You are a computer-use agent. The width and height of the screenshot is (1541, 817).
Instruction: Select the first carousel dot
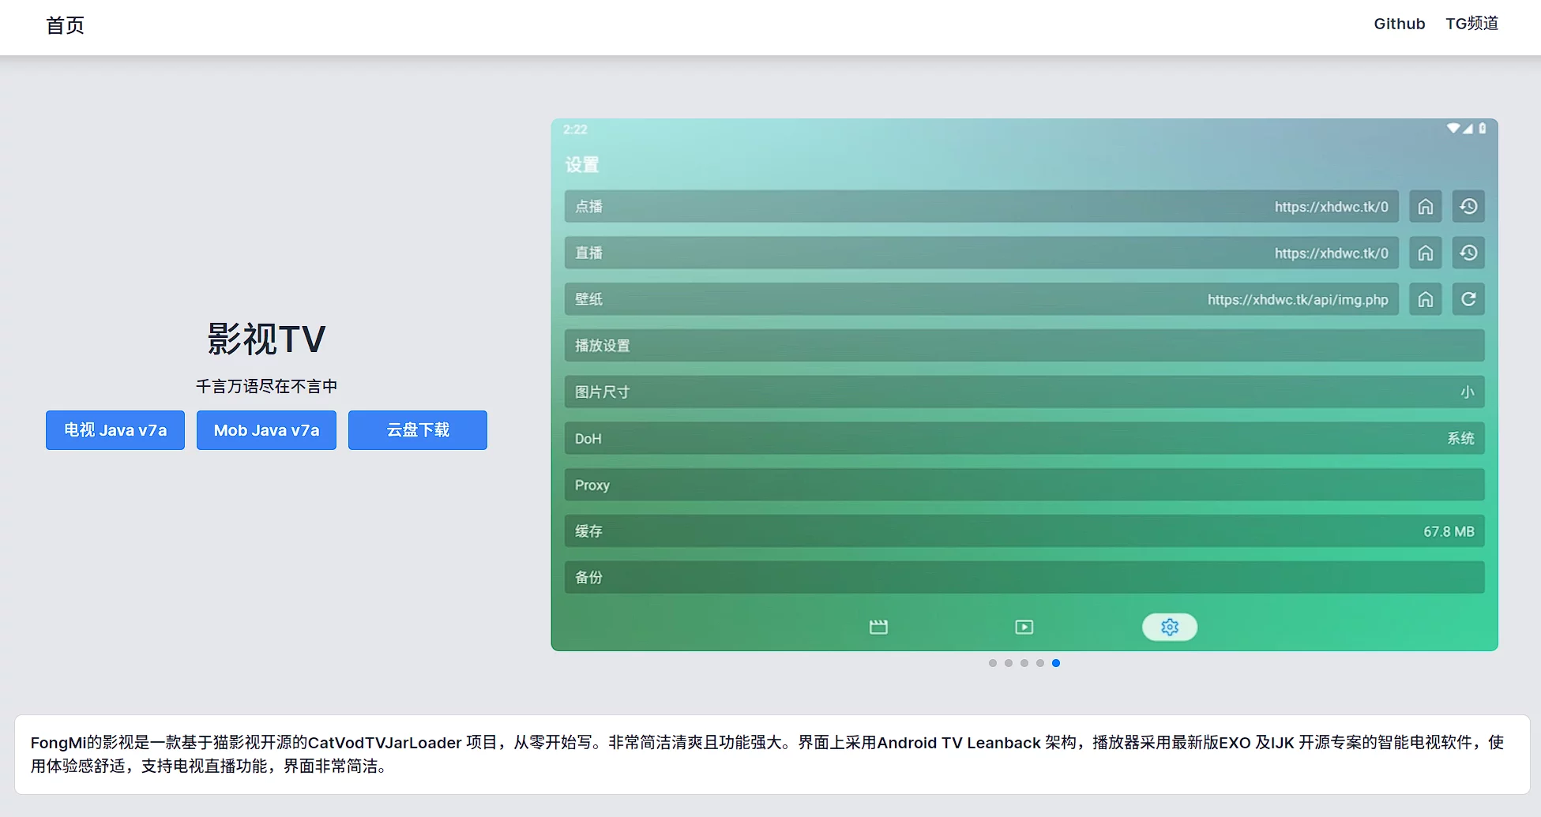pyautogui.click(x=993, y=663)
